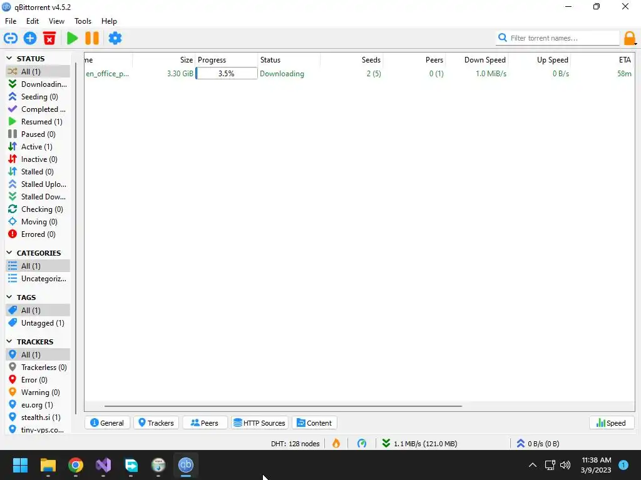Click the Active filter arrows icon
Screen dimensions: 641x480
[x=13, y=146]
